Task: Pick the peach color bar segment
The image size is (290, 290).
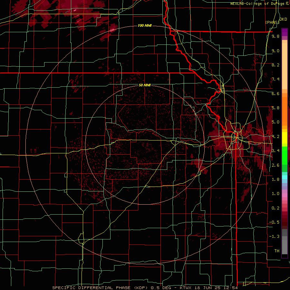Action: [x=285, y=67]
